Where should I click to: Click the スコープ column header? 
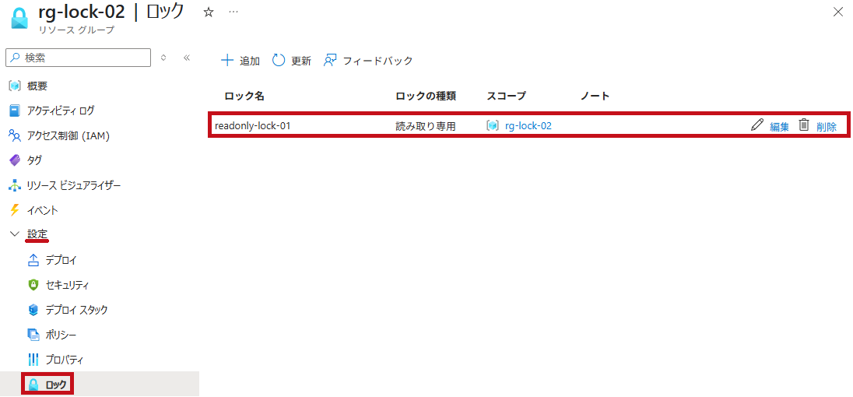click(x=507, y=97)
